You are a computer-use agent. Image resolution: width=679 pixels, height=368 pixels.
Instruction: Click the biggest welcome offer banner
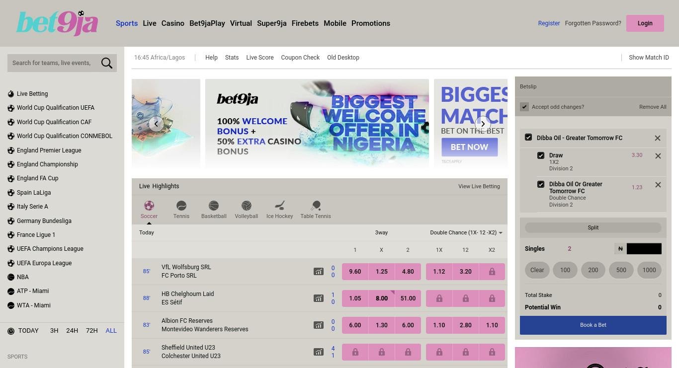coord(317,123)
